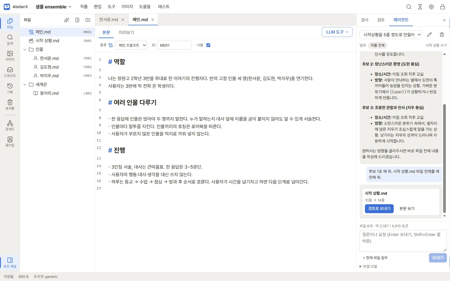
Task: Open the 드래프트 drafts sidebar panel
Action: pos(10,72)
